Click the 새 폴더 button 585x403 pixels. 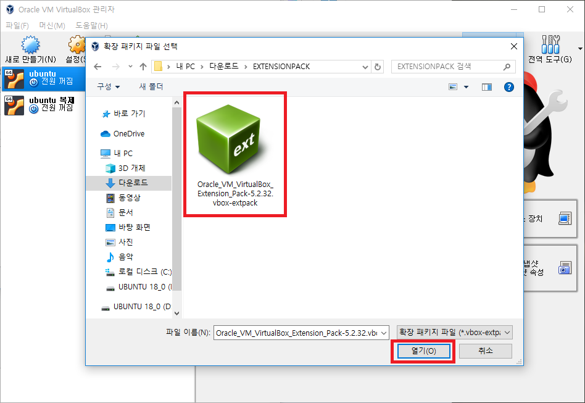click(151, 86)
